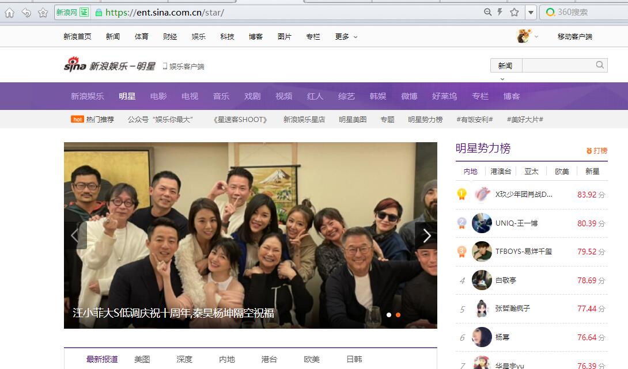Open the address bar dropdown arrow
Viewport: 628px width, 369px height.
coord(531,13)
